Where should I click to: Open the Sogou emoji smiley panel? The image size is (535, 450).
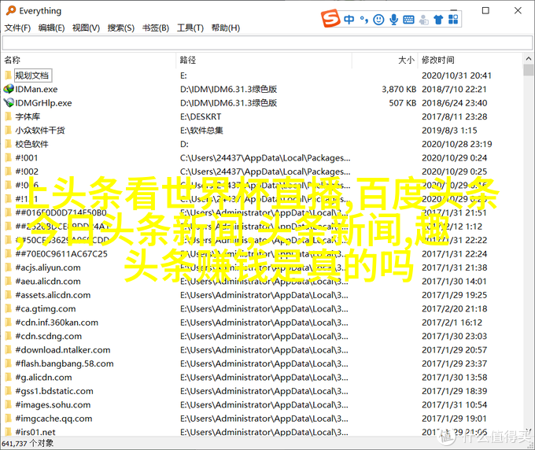(378, 18)
